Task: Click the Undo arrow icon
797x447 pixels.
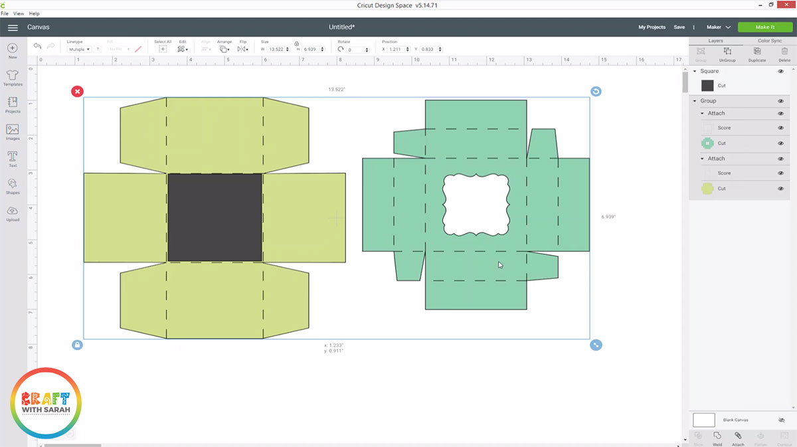Action: (x=38, y=46)
